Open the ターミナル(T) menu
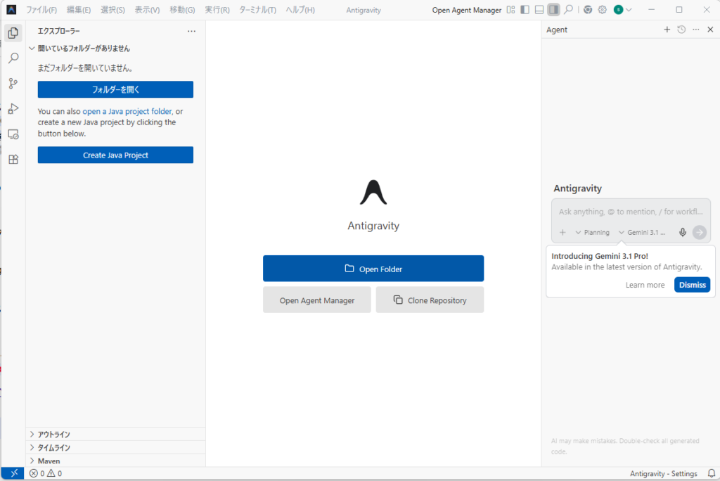Screen dimensions: 720x481 pos(257,10)
